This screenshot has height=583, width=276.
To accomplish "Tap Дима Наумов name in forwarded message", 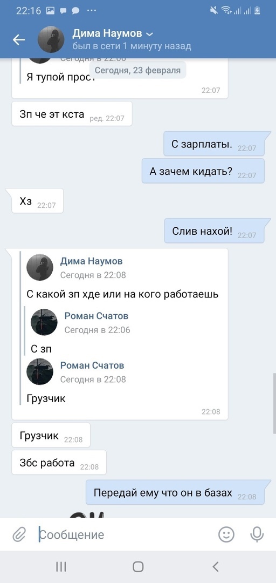I will click(92, 261).
